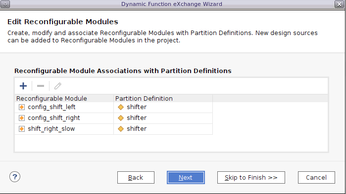
Task: Select config_shift_right row
Action: pyautogui.click(x=114, y=118)
